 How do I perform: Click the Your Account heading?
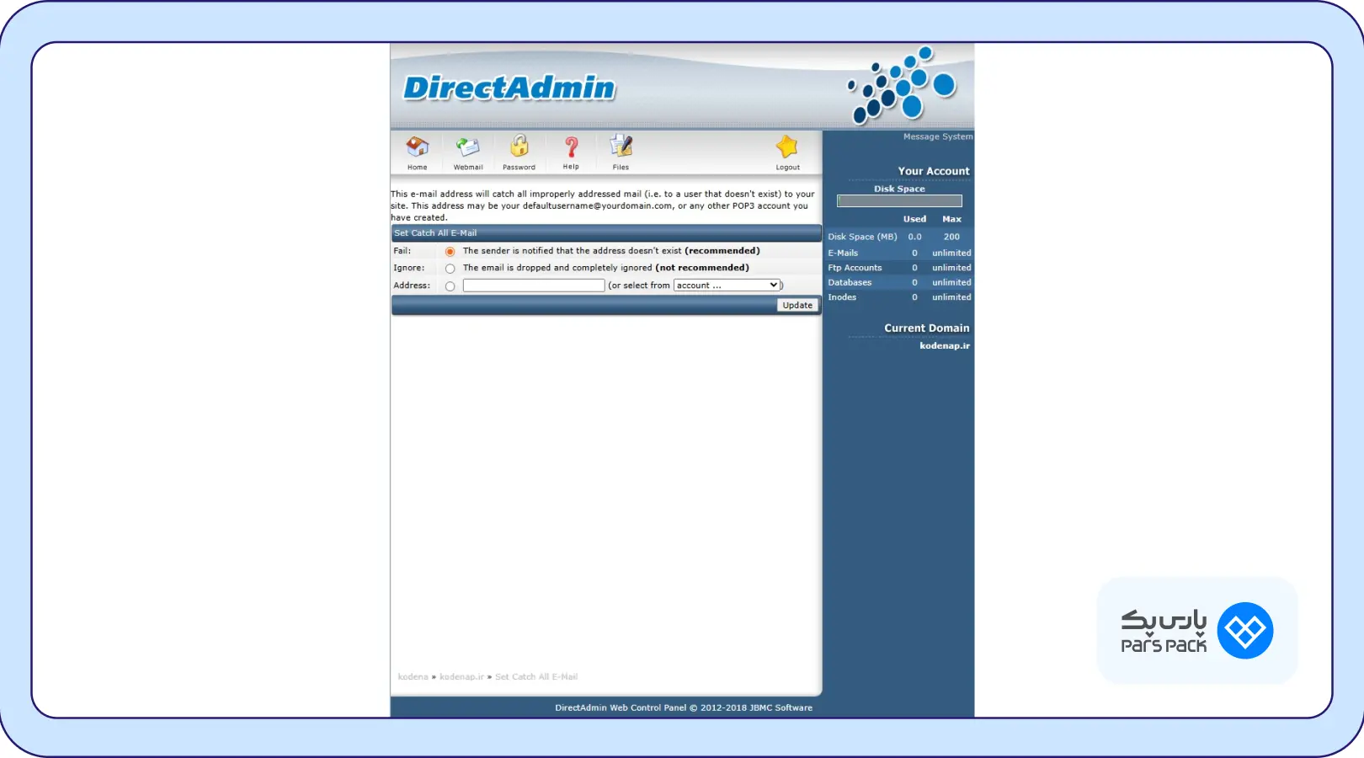tap(934, 171)
